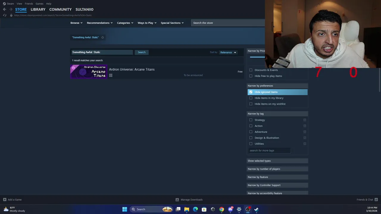The width and height of the screenshot is (381, 214).
Task: Tick the Action tag checkbox
Action: click(251, 126)
